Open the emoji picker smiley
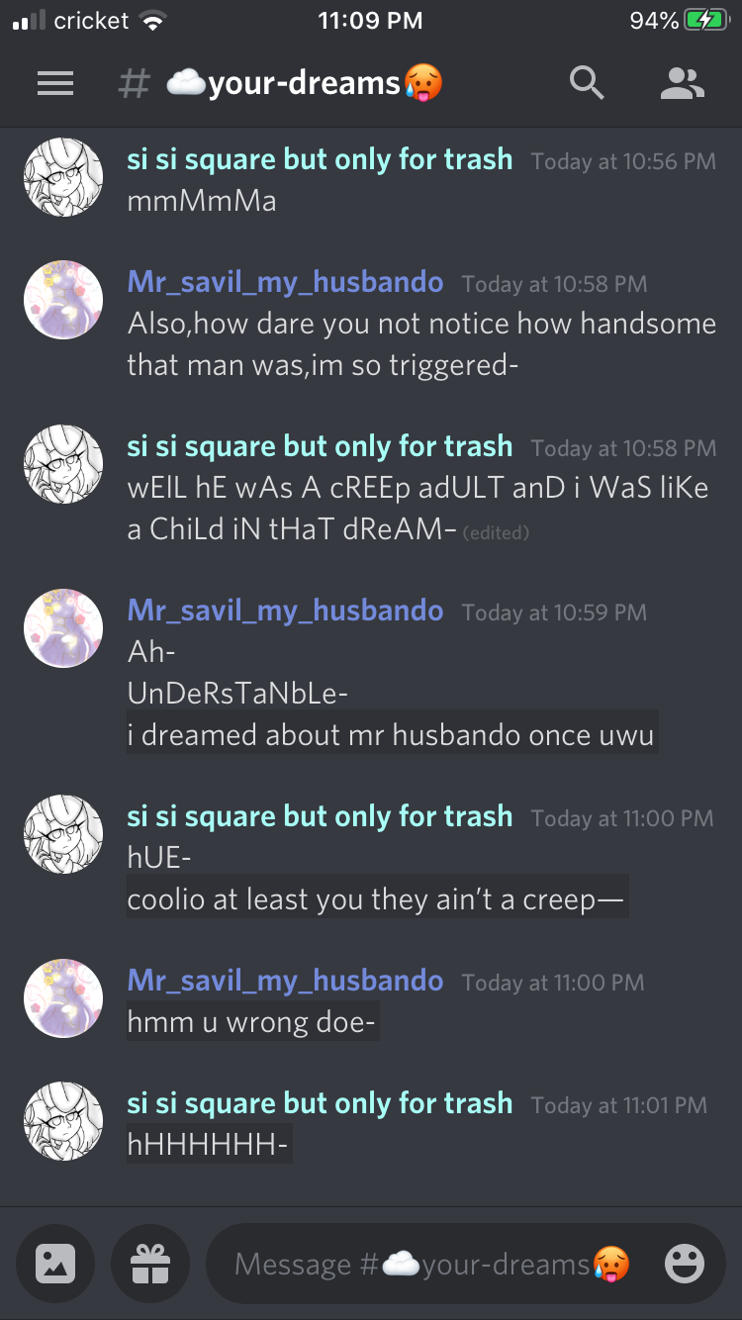The width and height of the screenshot is (742, 1320). 684,1264
